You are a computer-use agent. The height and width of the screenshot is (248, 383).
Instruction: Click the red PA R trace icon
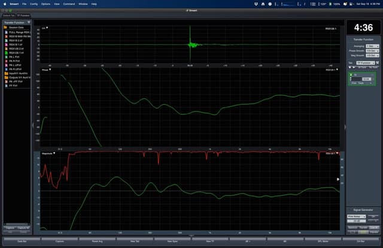[x=7, y=61]
